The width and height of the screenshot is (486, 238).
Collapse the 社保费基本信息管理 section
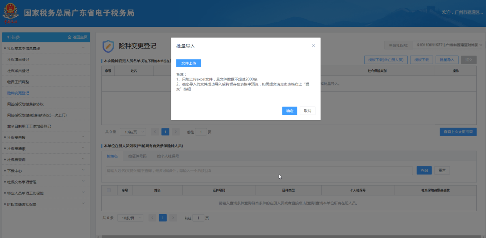tap(83, 48)
